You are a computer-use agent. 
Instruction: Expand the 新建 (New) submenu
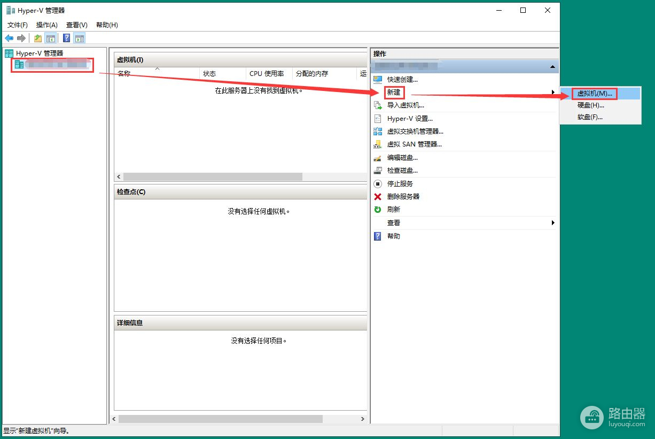pyautogui.click(x=394, y=93)
